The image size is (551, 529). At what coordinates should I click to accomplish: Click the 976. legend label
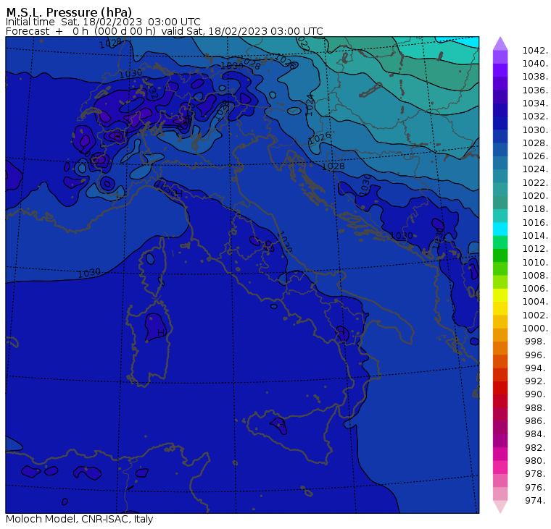click(536, 487)
